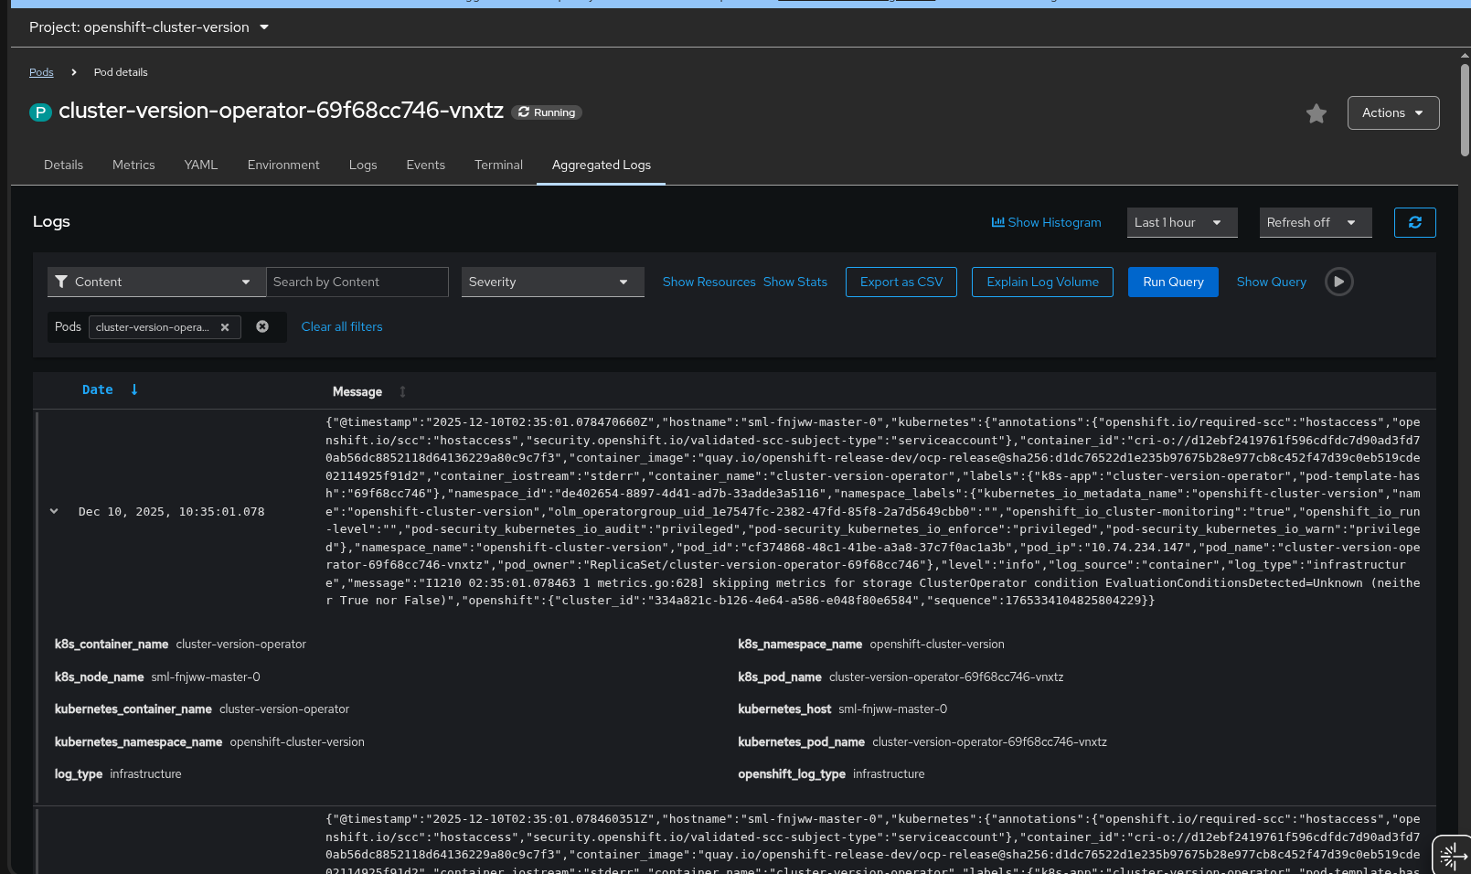Viewport: 1471px width, 874px height.
Task: Show Histogram toggle link
Action: [x=1046, y=222]
